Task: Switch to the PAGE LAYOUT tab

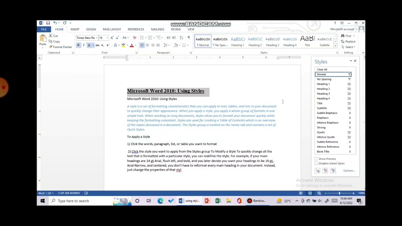Action: tap(112, 30)
